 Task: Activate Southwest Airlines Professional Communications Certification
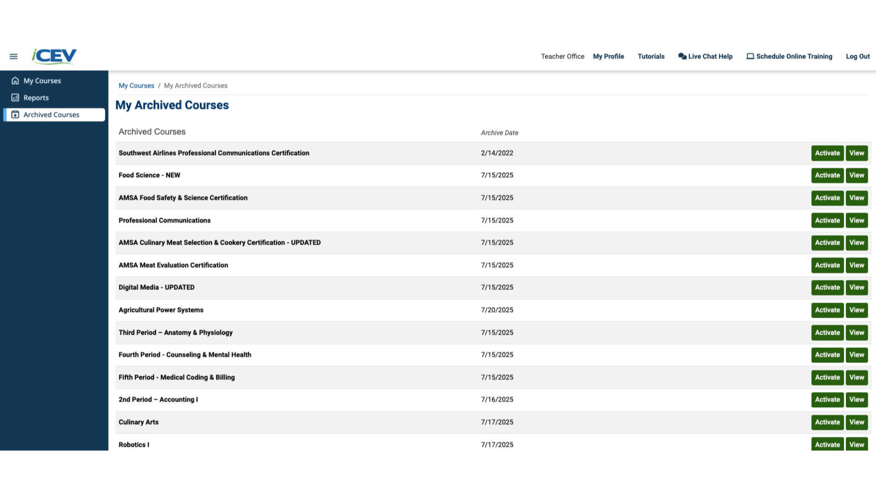(x=827, y=153)
